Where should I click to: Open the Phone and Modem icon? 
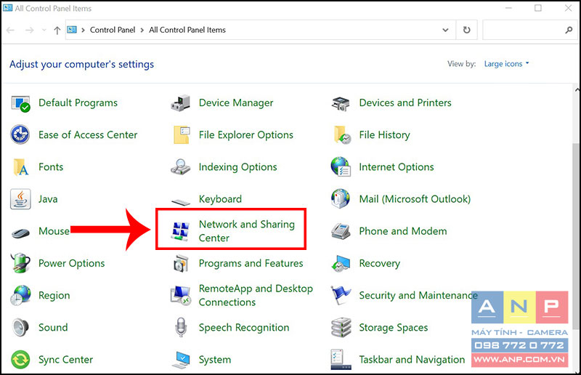coord(341,231)
